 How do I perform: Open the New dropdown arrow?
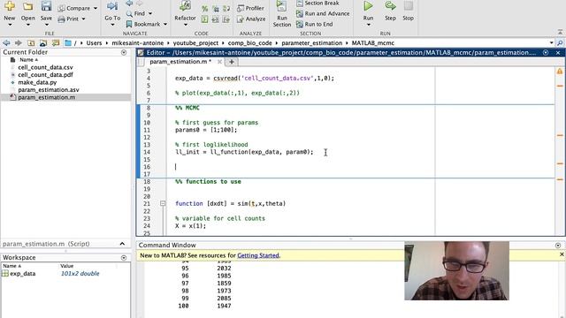[x=10, y=25]
